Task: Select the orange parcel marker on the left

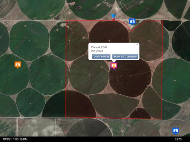Action: tap(18, 65)
